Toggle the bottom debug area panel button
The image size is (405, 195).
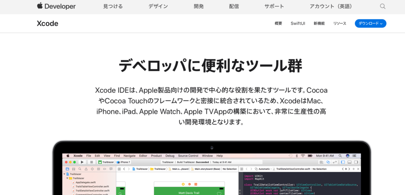350,162
